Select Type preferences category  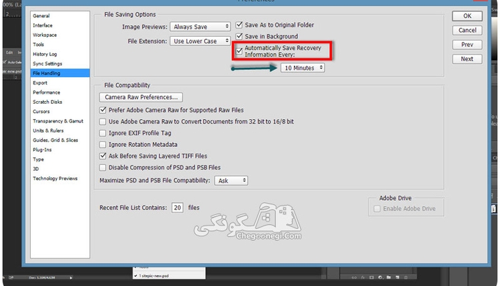(38, 159)
